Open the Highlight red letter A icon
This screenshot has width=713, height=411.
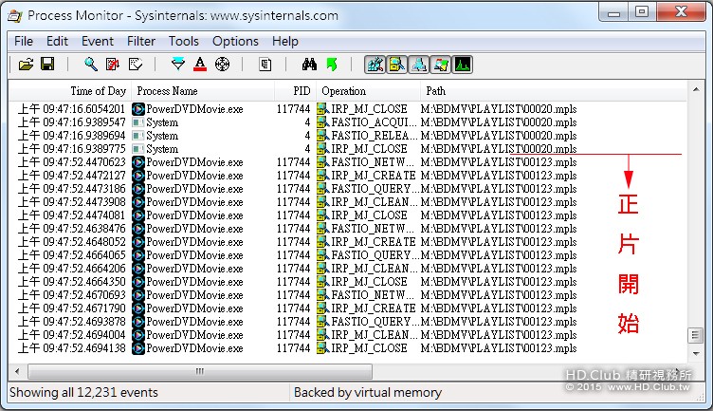(x=200, y=65)
